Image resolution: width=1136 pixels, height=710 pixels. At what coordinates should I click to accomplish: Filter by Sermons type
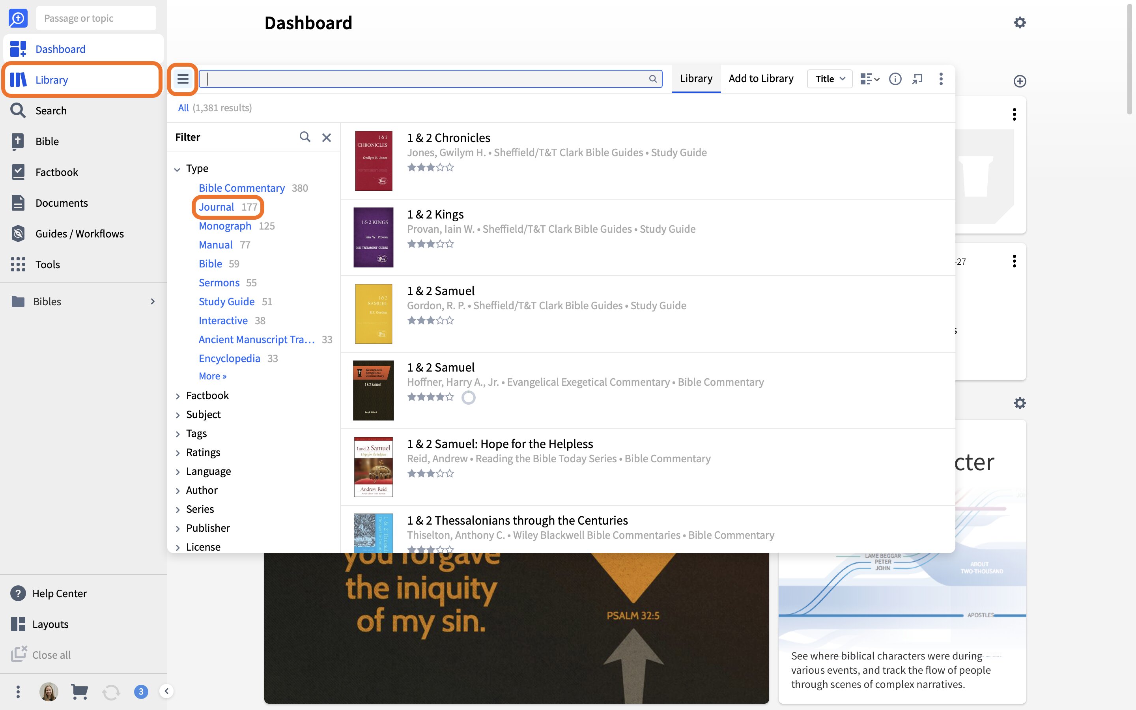[x=219, y=283]
